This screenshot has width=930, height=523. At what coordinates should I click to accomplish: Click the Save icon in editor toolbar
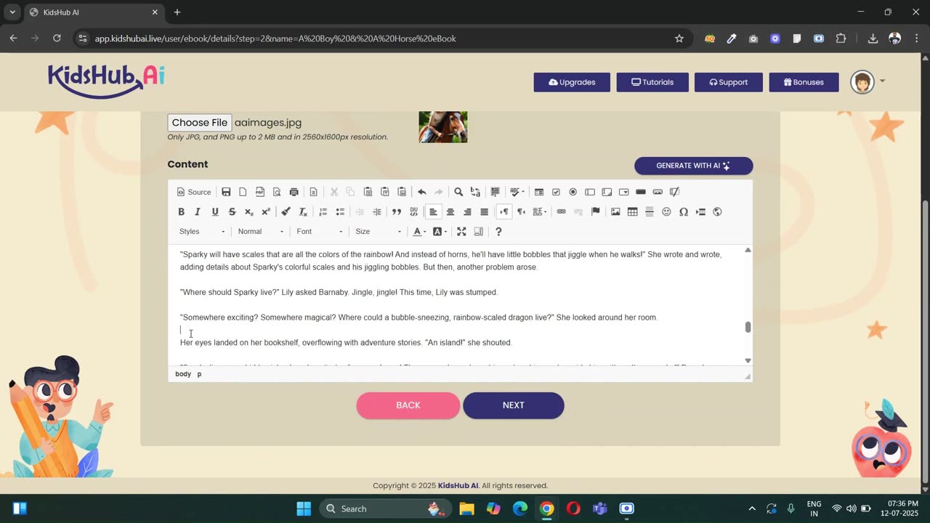coord(226,192)
